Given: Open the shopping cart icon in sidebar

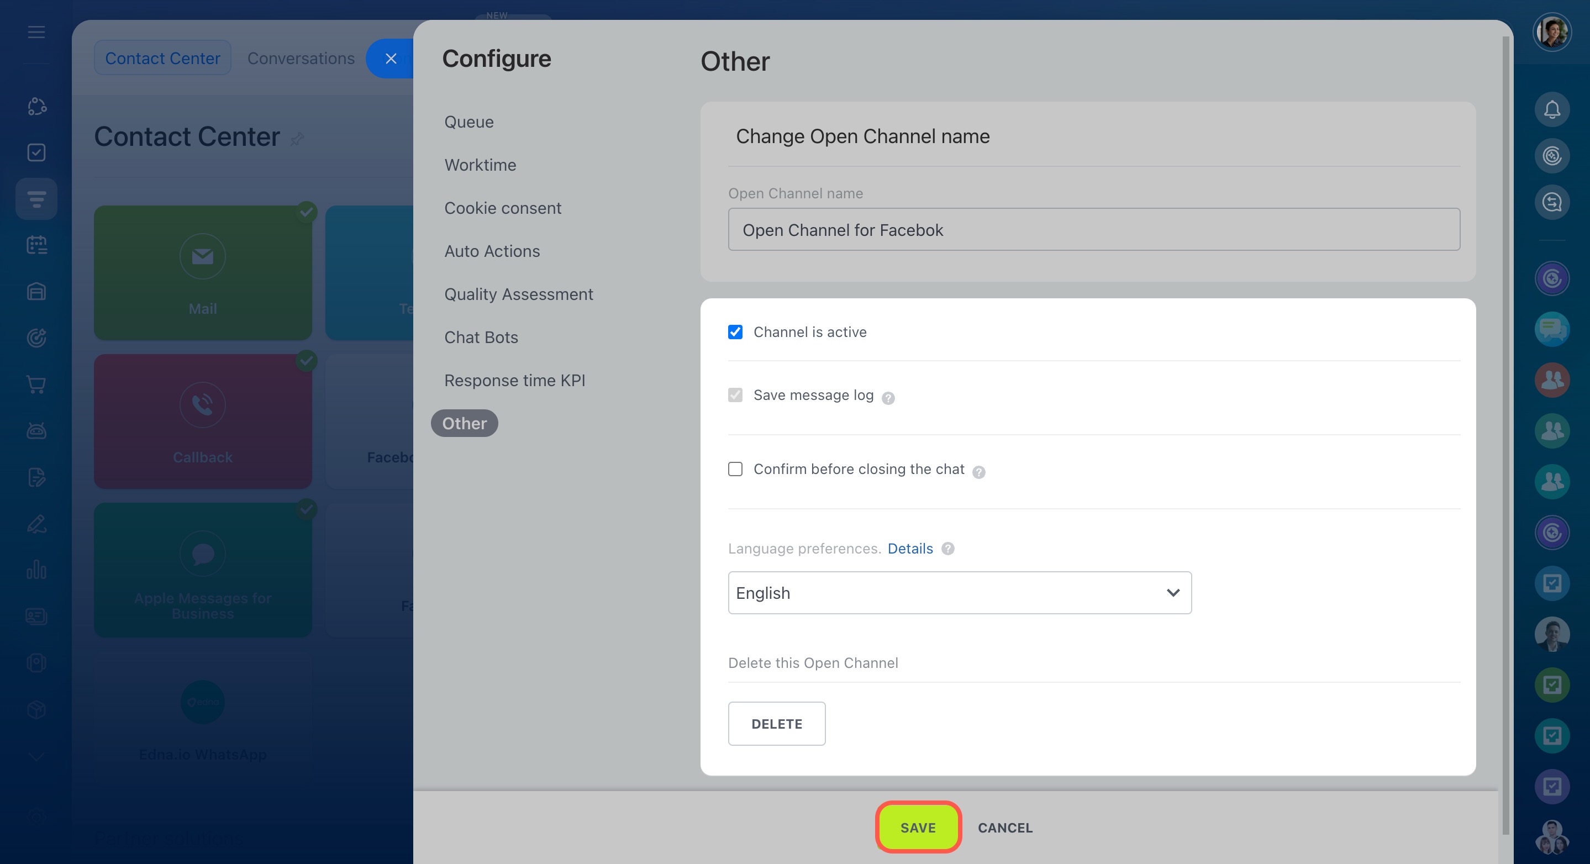Looking at the screenshot, I should 36,384.
